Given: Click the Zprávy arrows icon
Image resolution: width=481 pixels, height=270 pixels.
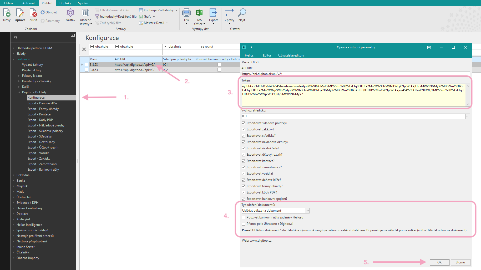Looking at the screenshot, I should click(230, 13).
